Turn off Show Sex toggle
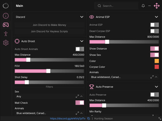Screen dimensions: 162x121 pyautogui.click(x=155, y=55)
